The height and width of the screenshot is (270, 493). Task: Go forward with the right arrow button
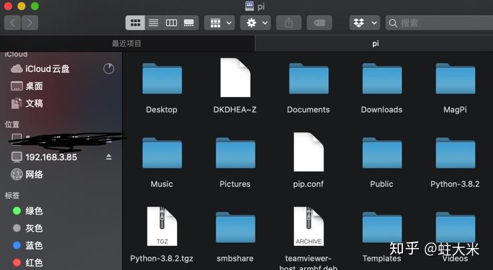tap(30, 23)
